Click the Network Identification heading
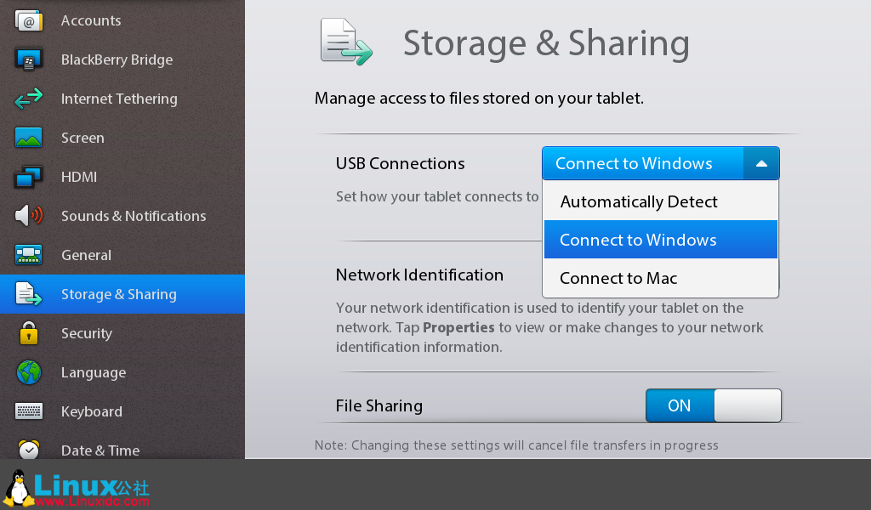The height and width of the screenshot is (510, 871). (419, 275)
